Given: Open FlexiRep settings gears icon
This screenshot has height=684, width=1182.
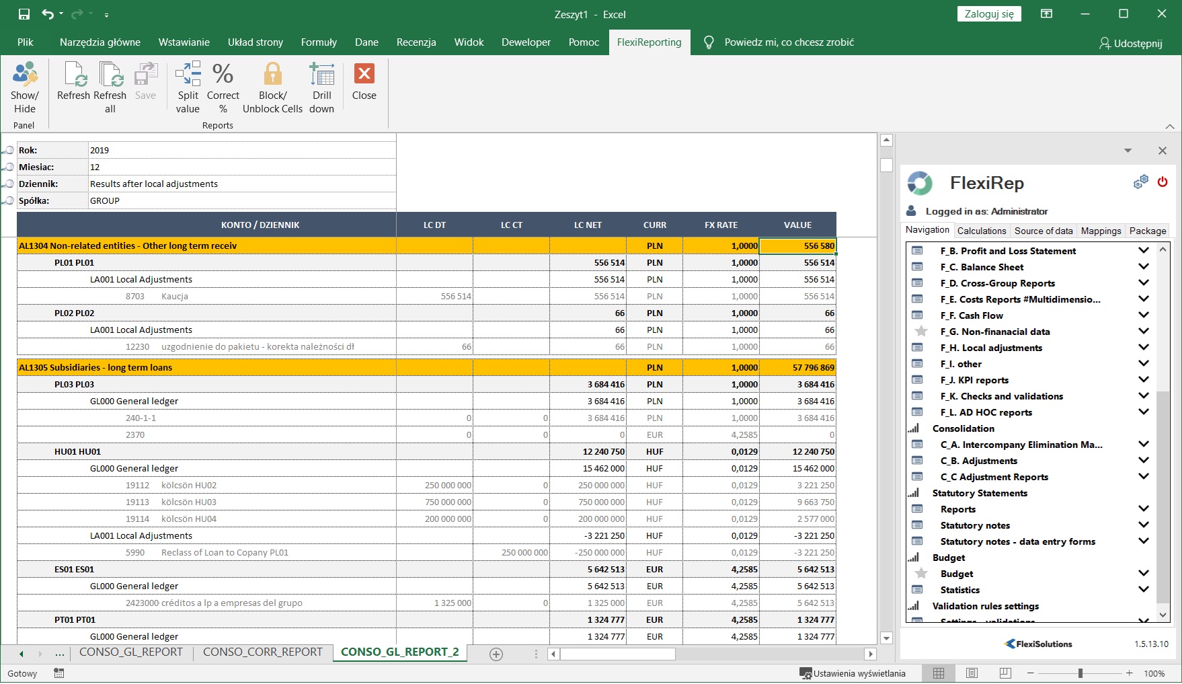Looking at the screenshot, I should click(x=1140, y=182).
